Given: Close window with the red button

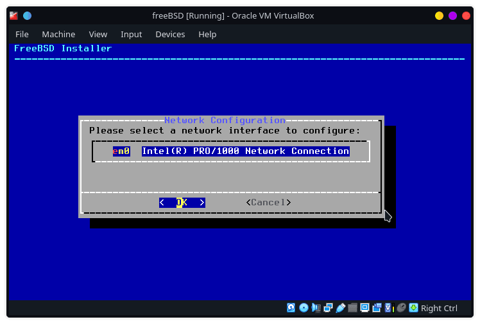Looking at the screenshot, I should click(466, 15).
